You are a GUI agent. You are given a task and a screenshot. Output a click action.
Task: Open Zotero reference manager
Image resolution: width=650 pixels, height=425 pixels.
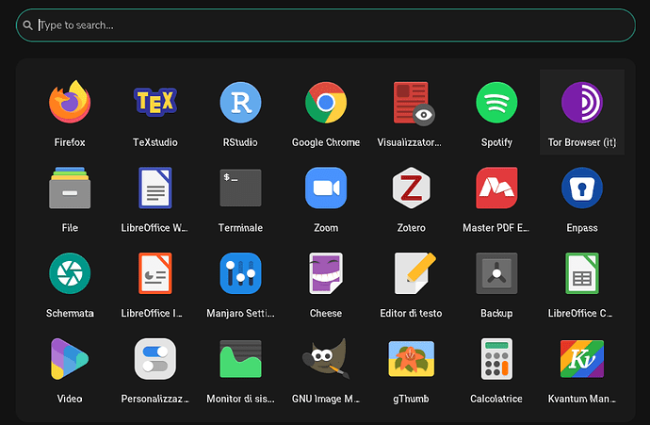412,188
